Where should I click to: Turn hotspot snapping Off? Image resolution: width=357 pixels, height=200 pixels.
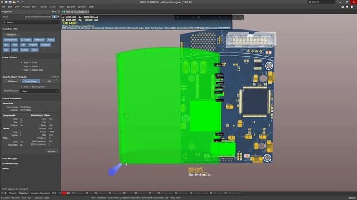[50, 81]
